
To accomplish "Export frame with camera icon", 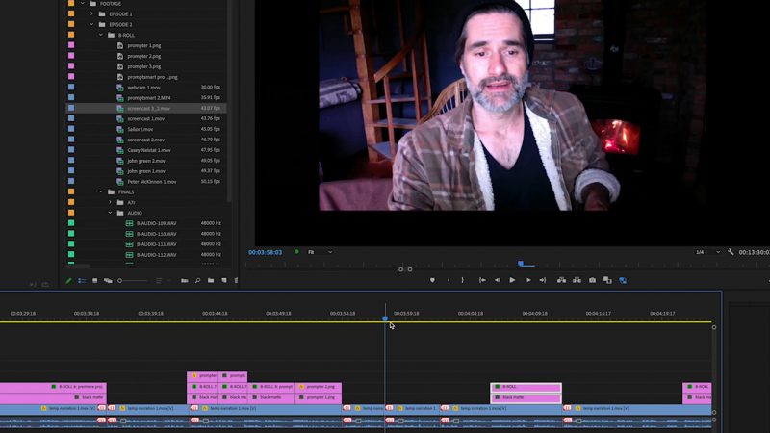I will (592, 280).
